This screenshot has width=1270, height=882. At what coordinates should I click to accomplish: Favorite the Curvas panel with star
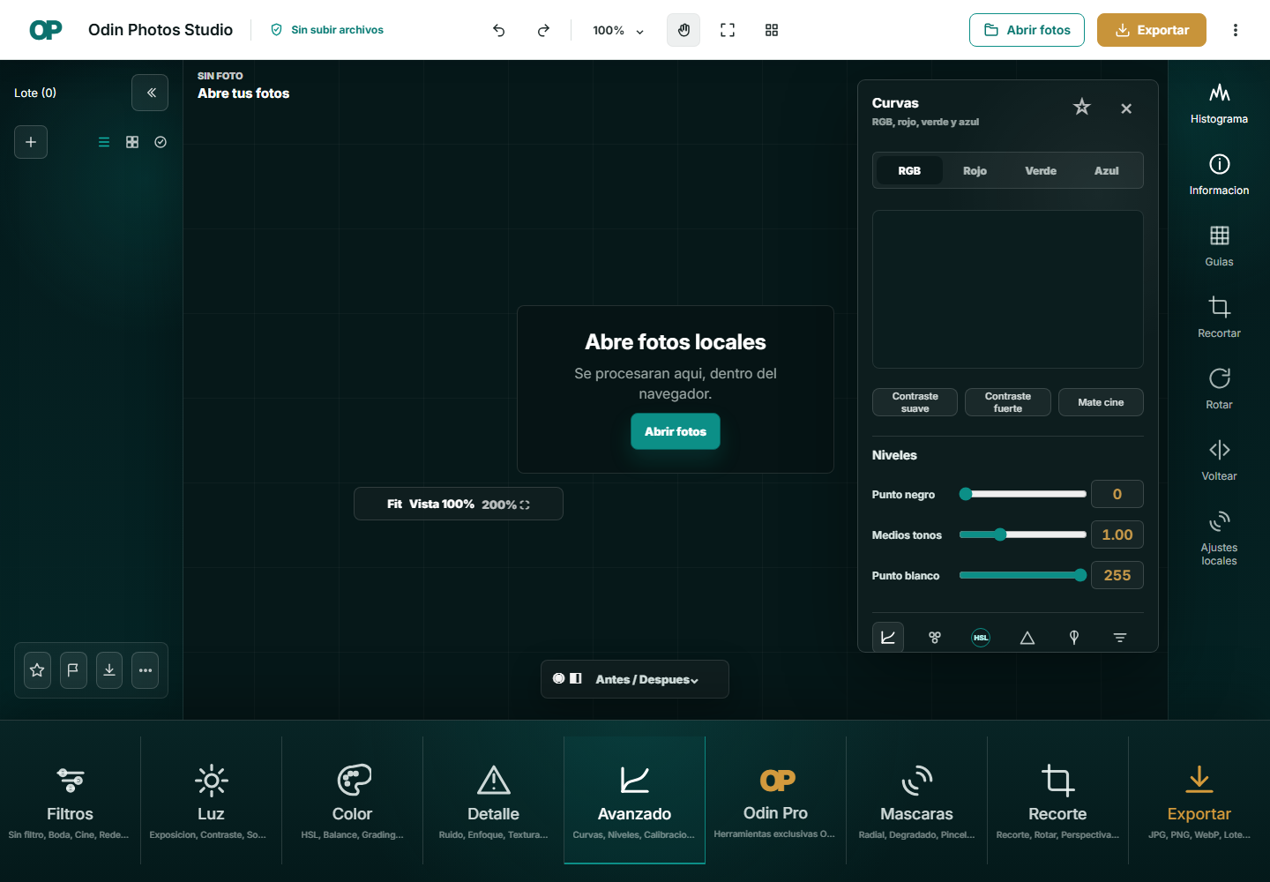click(1082, 108)
